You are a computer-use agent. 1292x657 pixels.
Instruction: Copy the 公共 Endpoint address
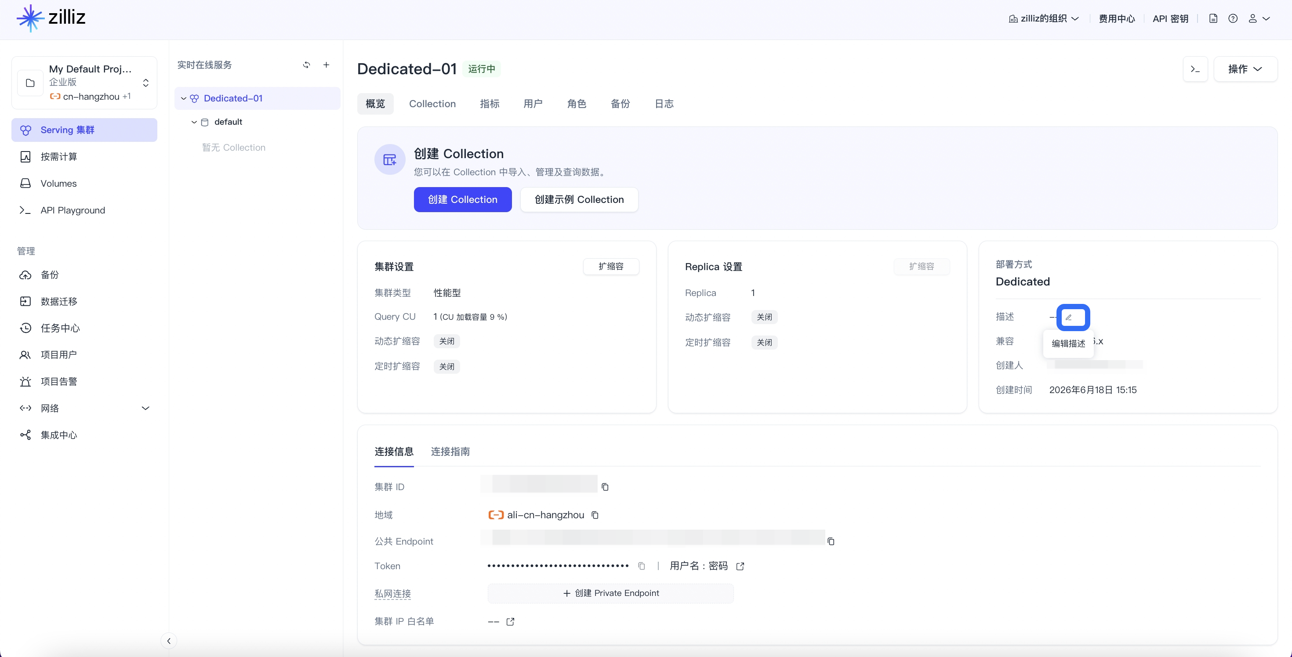click(x=831, y=541)
